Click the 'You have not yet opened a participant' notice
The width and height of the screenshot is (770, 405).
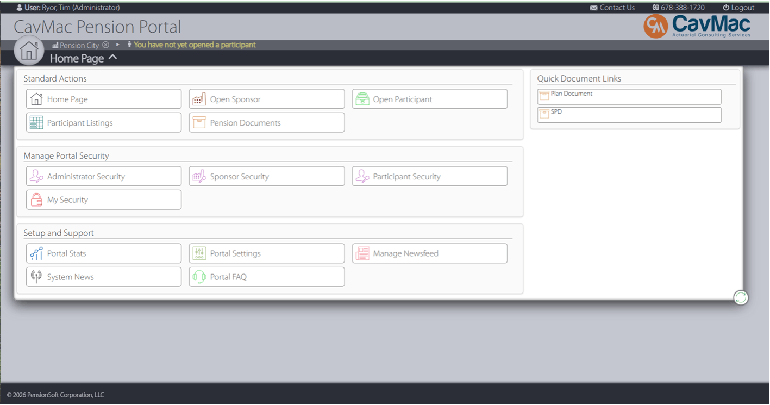195,45
